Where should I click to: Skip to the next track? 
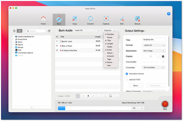pos(93,96)
